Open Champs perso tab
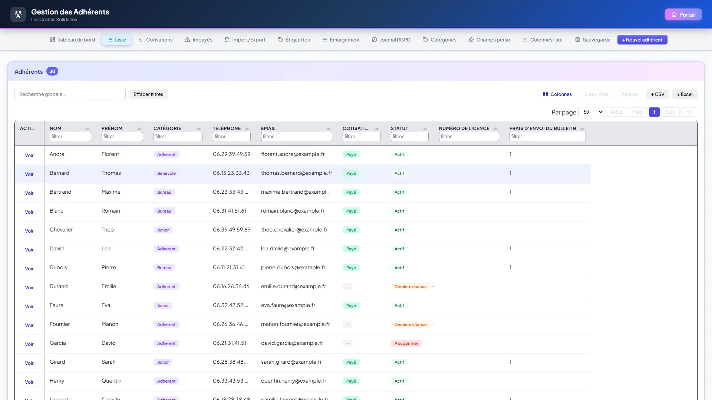Viewport: 712px width, 400px height. (489, 40)
